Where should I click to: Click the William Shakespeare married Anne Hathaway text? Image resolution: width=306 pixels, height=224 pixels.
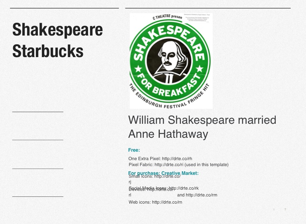coord(202,127)
